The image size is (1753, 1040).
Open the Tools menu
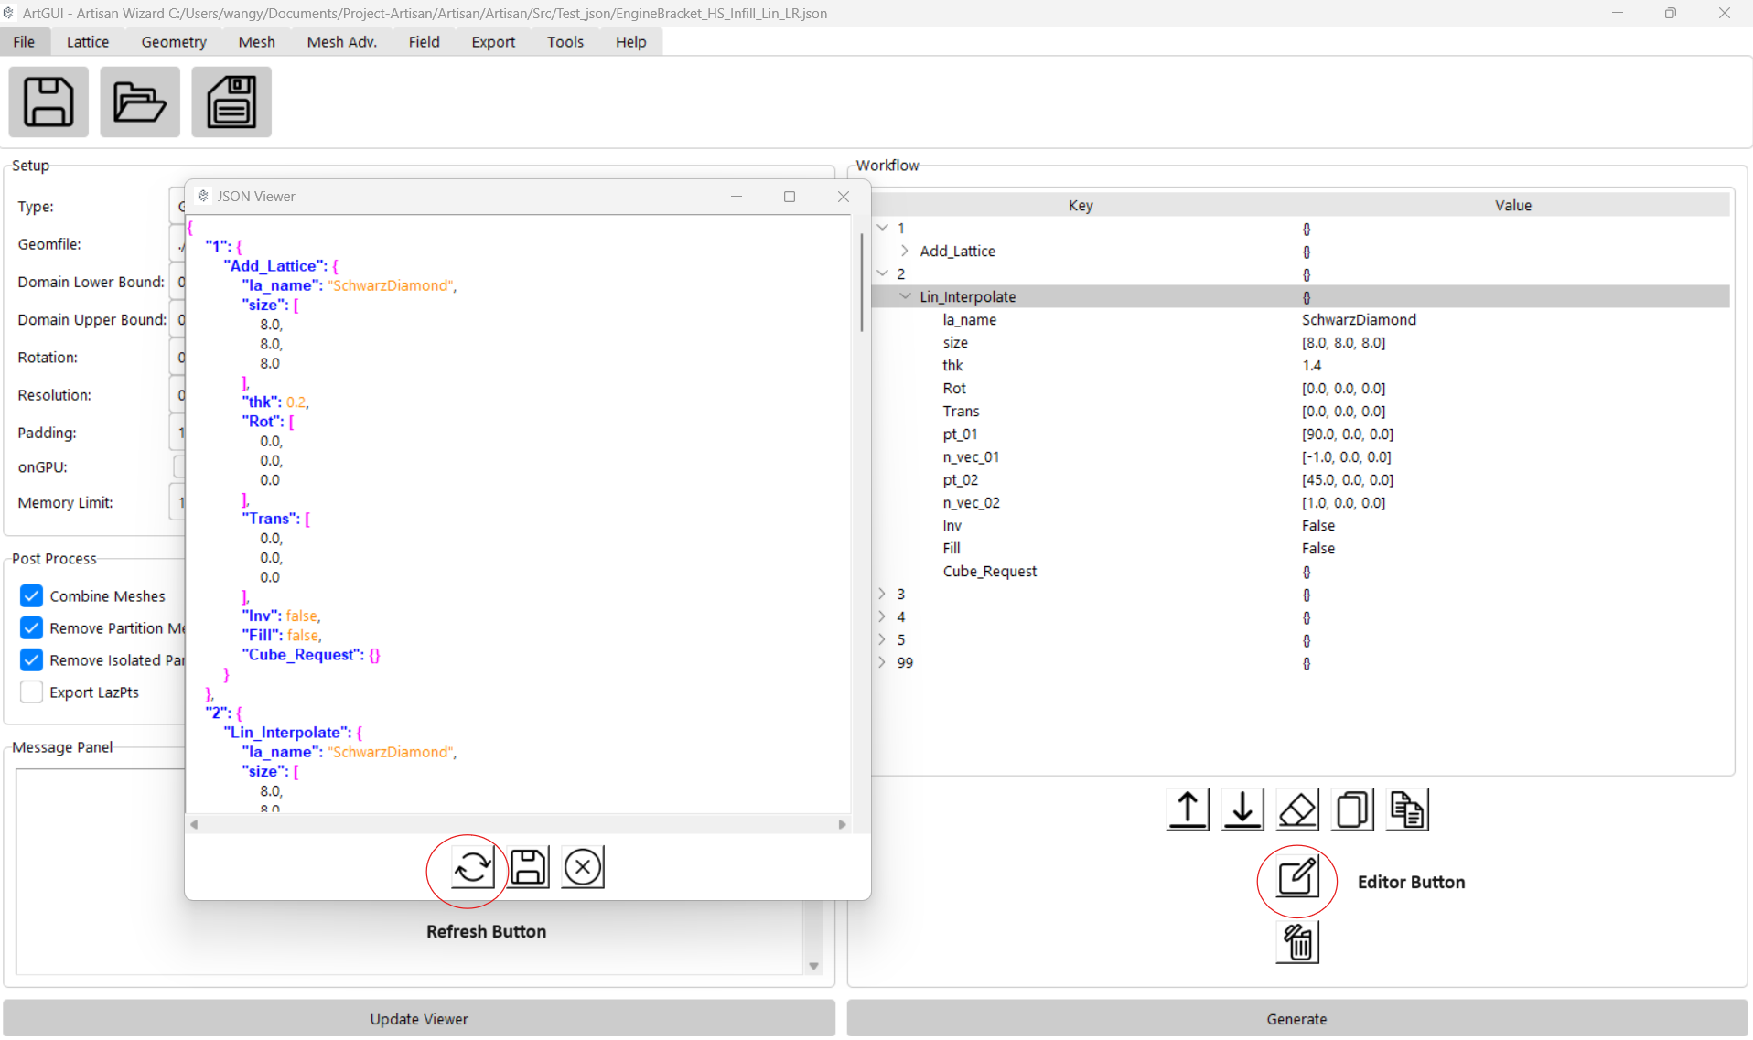(x=565, y=42)
